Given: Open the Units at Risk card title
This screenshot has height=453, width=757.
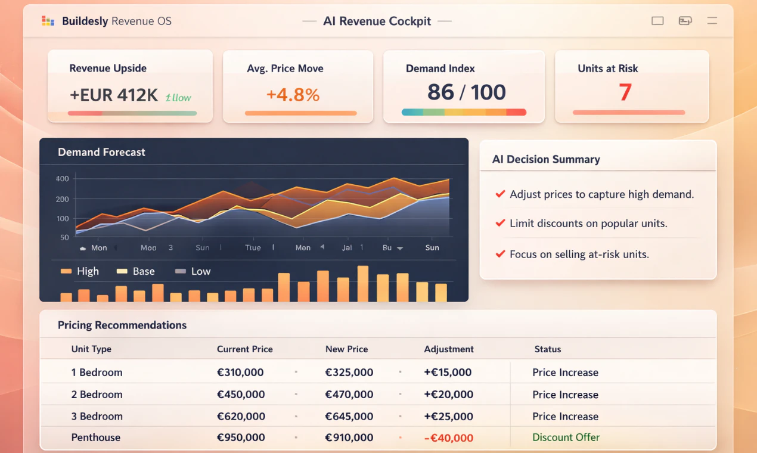Looking at the screenshot, I should pos(608,69).
